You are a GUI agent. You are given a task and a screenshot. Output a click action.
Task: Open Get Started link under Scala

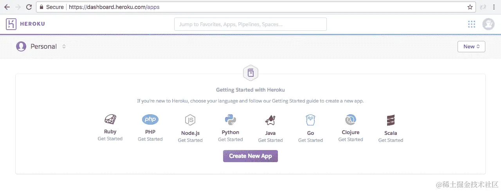click(391, 140)
